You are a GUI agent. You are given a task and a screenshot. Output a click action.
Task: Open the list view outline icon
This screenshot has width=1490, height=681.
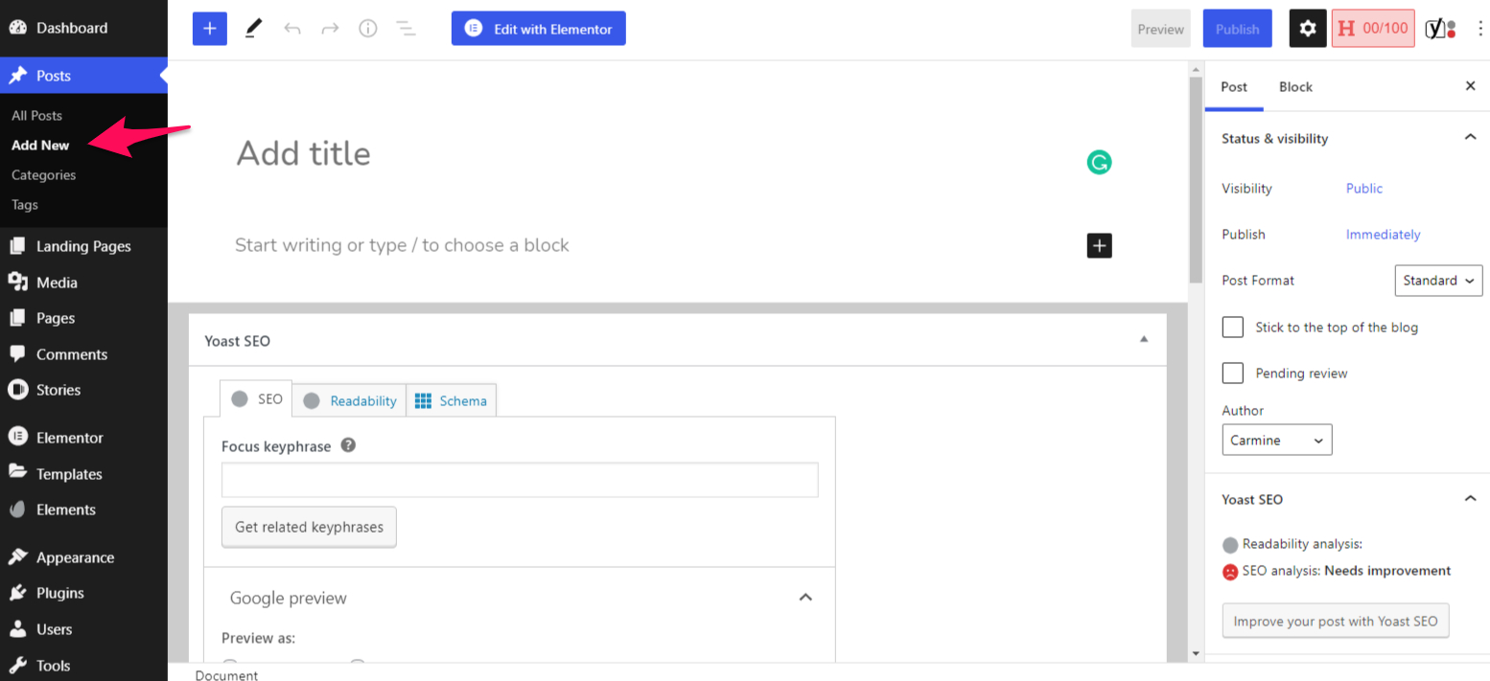click(x=407, y=29)
